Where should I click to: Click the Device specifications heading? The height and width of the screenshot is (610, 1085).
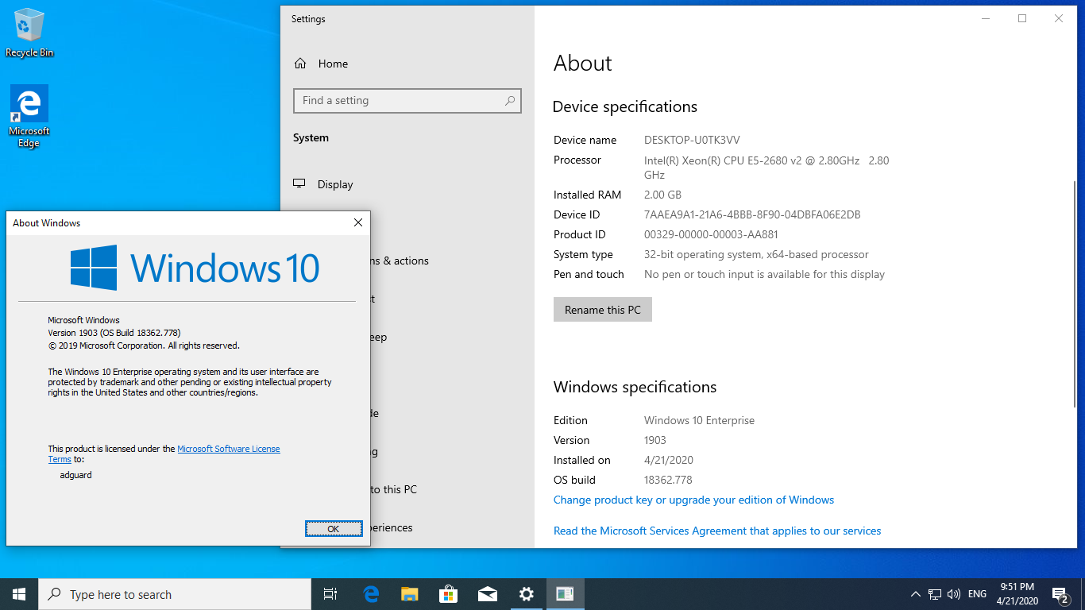[x=625, y=107]
